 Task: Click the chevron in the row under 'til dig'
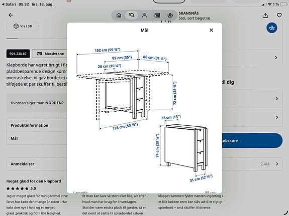(277, 99)
